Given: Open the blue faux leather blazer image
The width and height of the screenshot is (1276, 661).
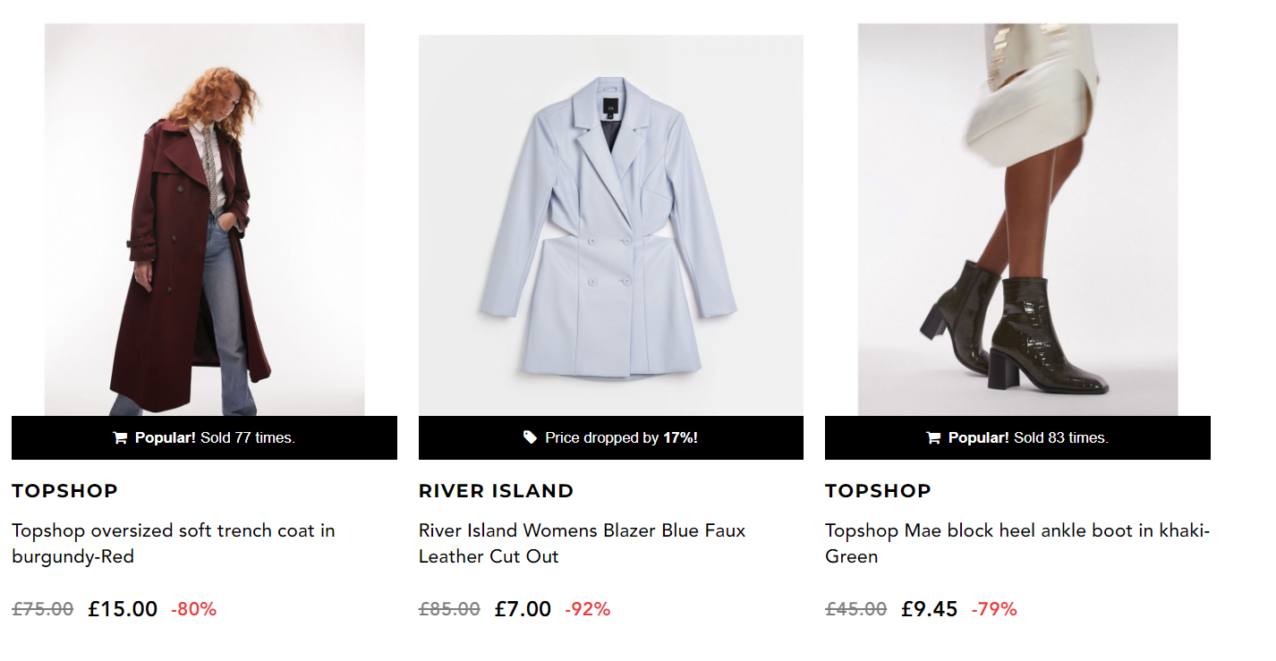Looking at the screenshot, I should tap(611, 225).
